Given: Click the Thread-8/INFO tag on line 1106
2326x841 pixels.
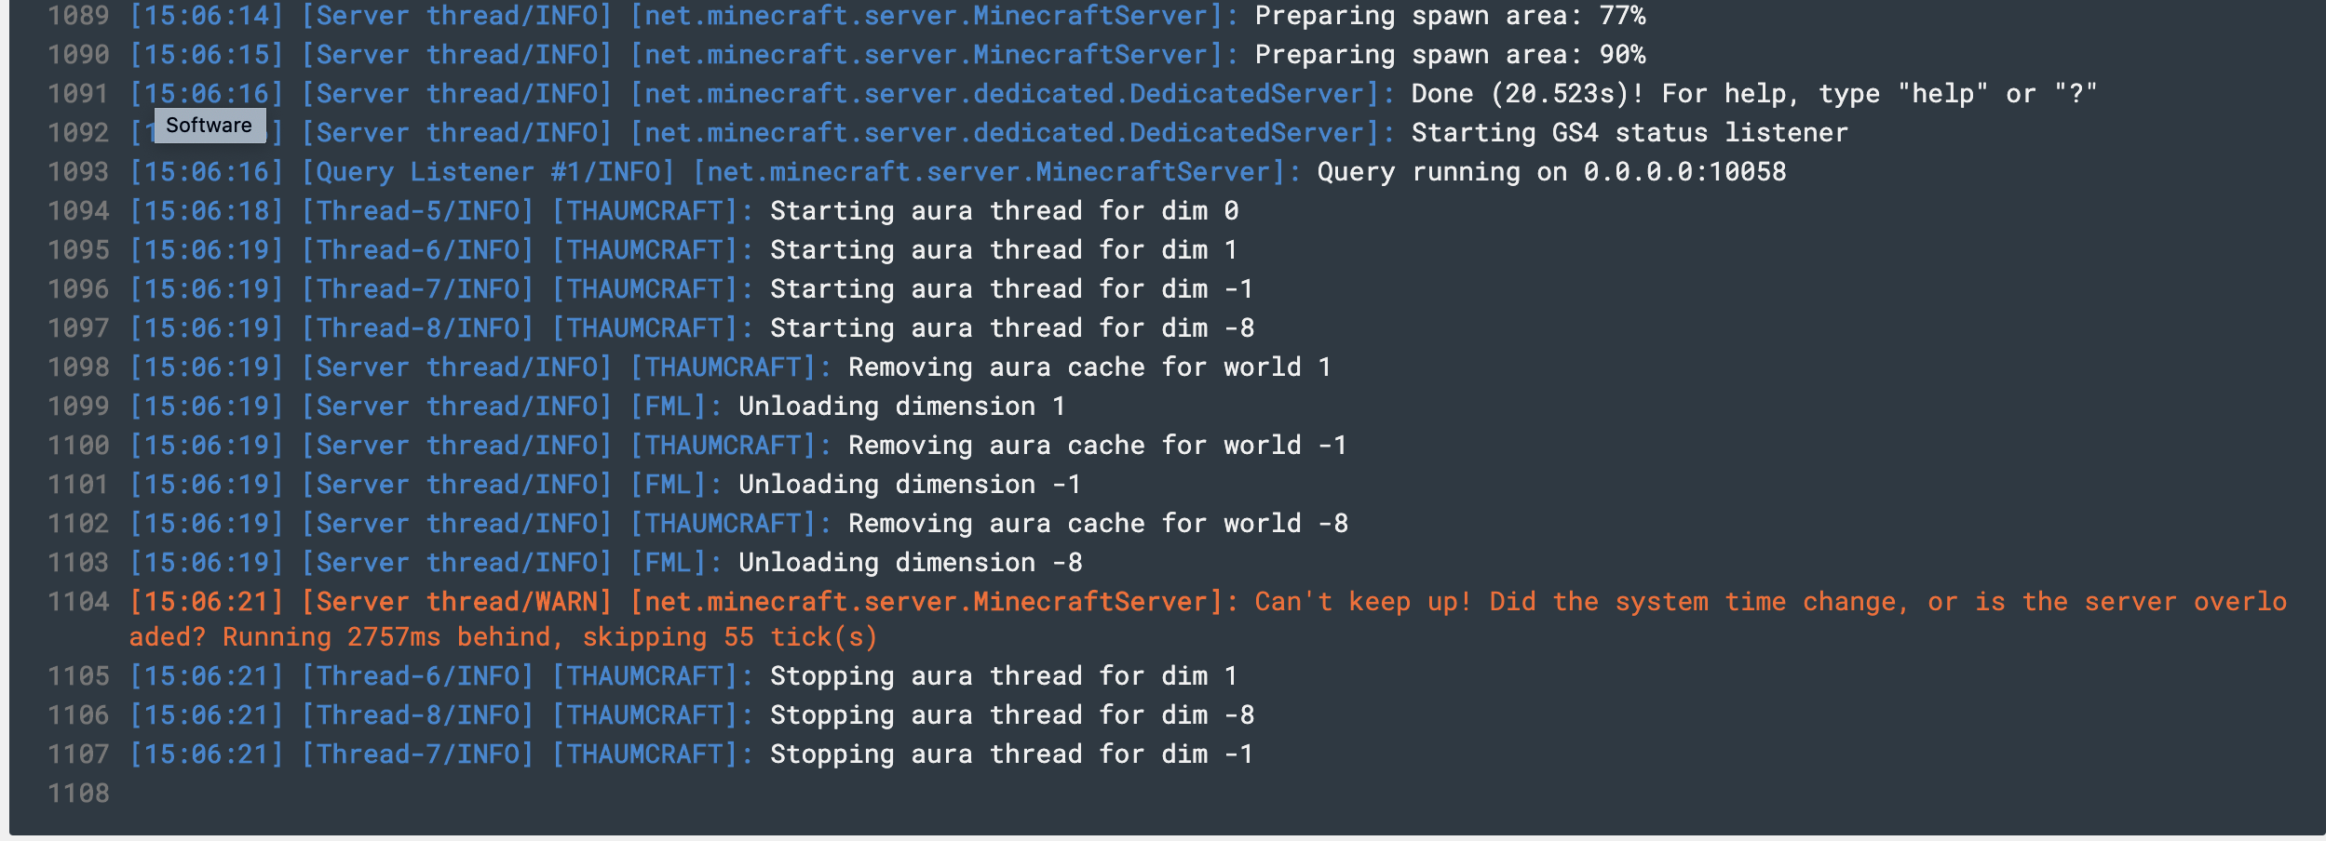Looking at the screenshot, I should (417, 715).
